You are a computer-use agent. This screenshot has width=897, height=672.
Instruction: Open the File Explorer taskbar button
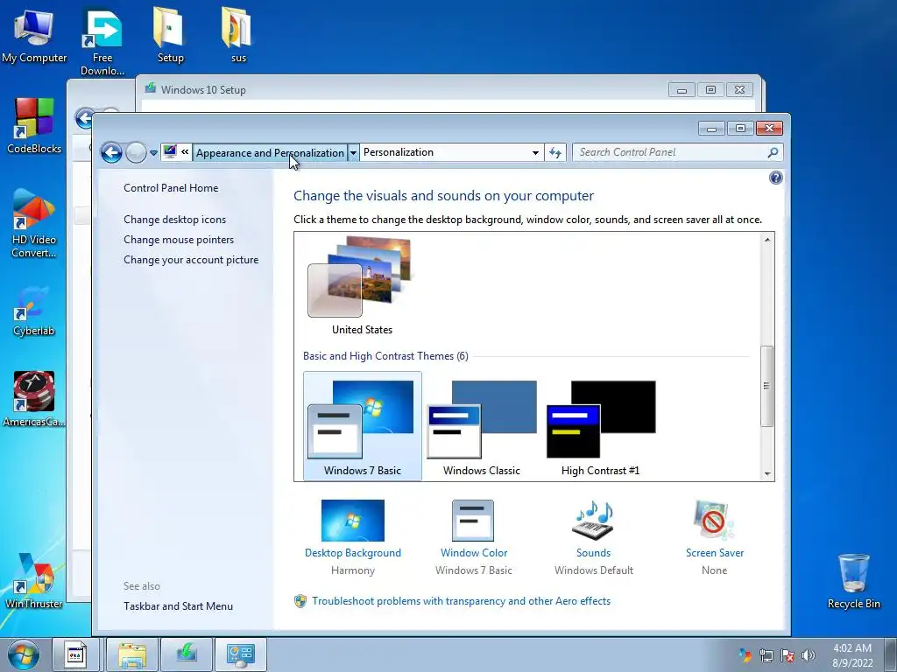point(132,654)
